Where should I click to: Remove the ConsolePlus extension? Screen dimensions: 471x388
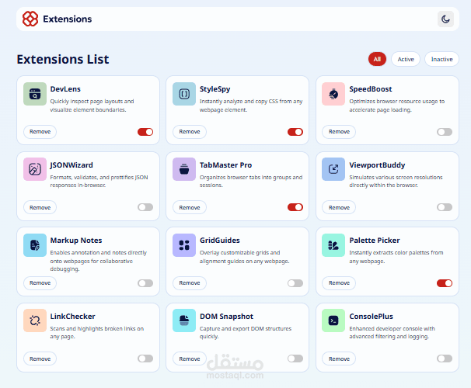point(339,359)
